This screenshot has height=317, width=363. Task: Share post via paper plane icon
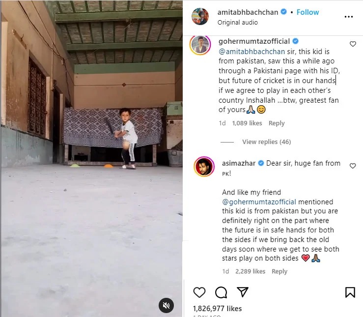(x=243, y=292)
